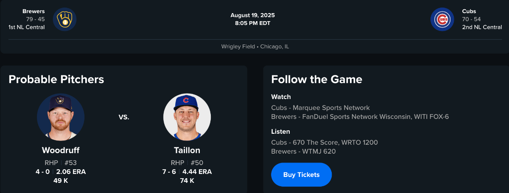Click the Cubs team logo
Viewport: 509px width, 193px height.
tap(442, 19)
